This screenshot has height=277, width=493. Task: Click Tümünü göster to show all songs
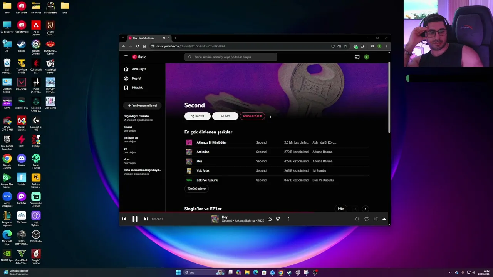[x=196, y=189]
